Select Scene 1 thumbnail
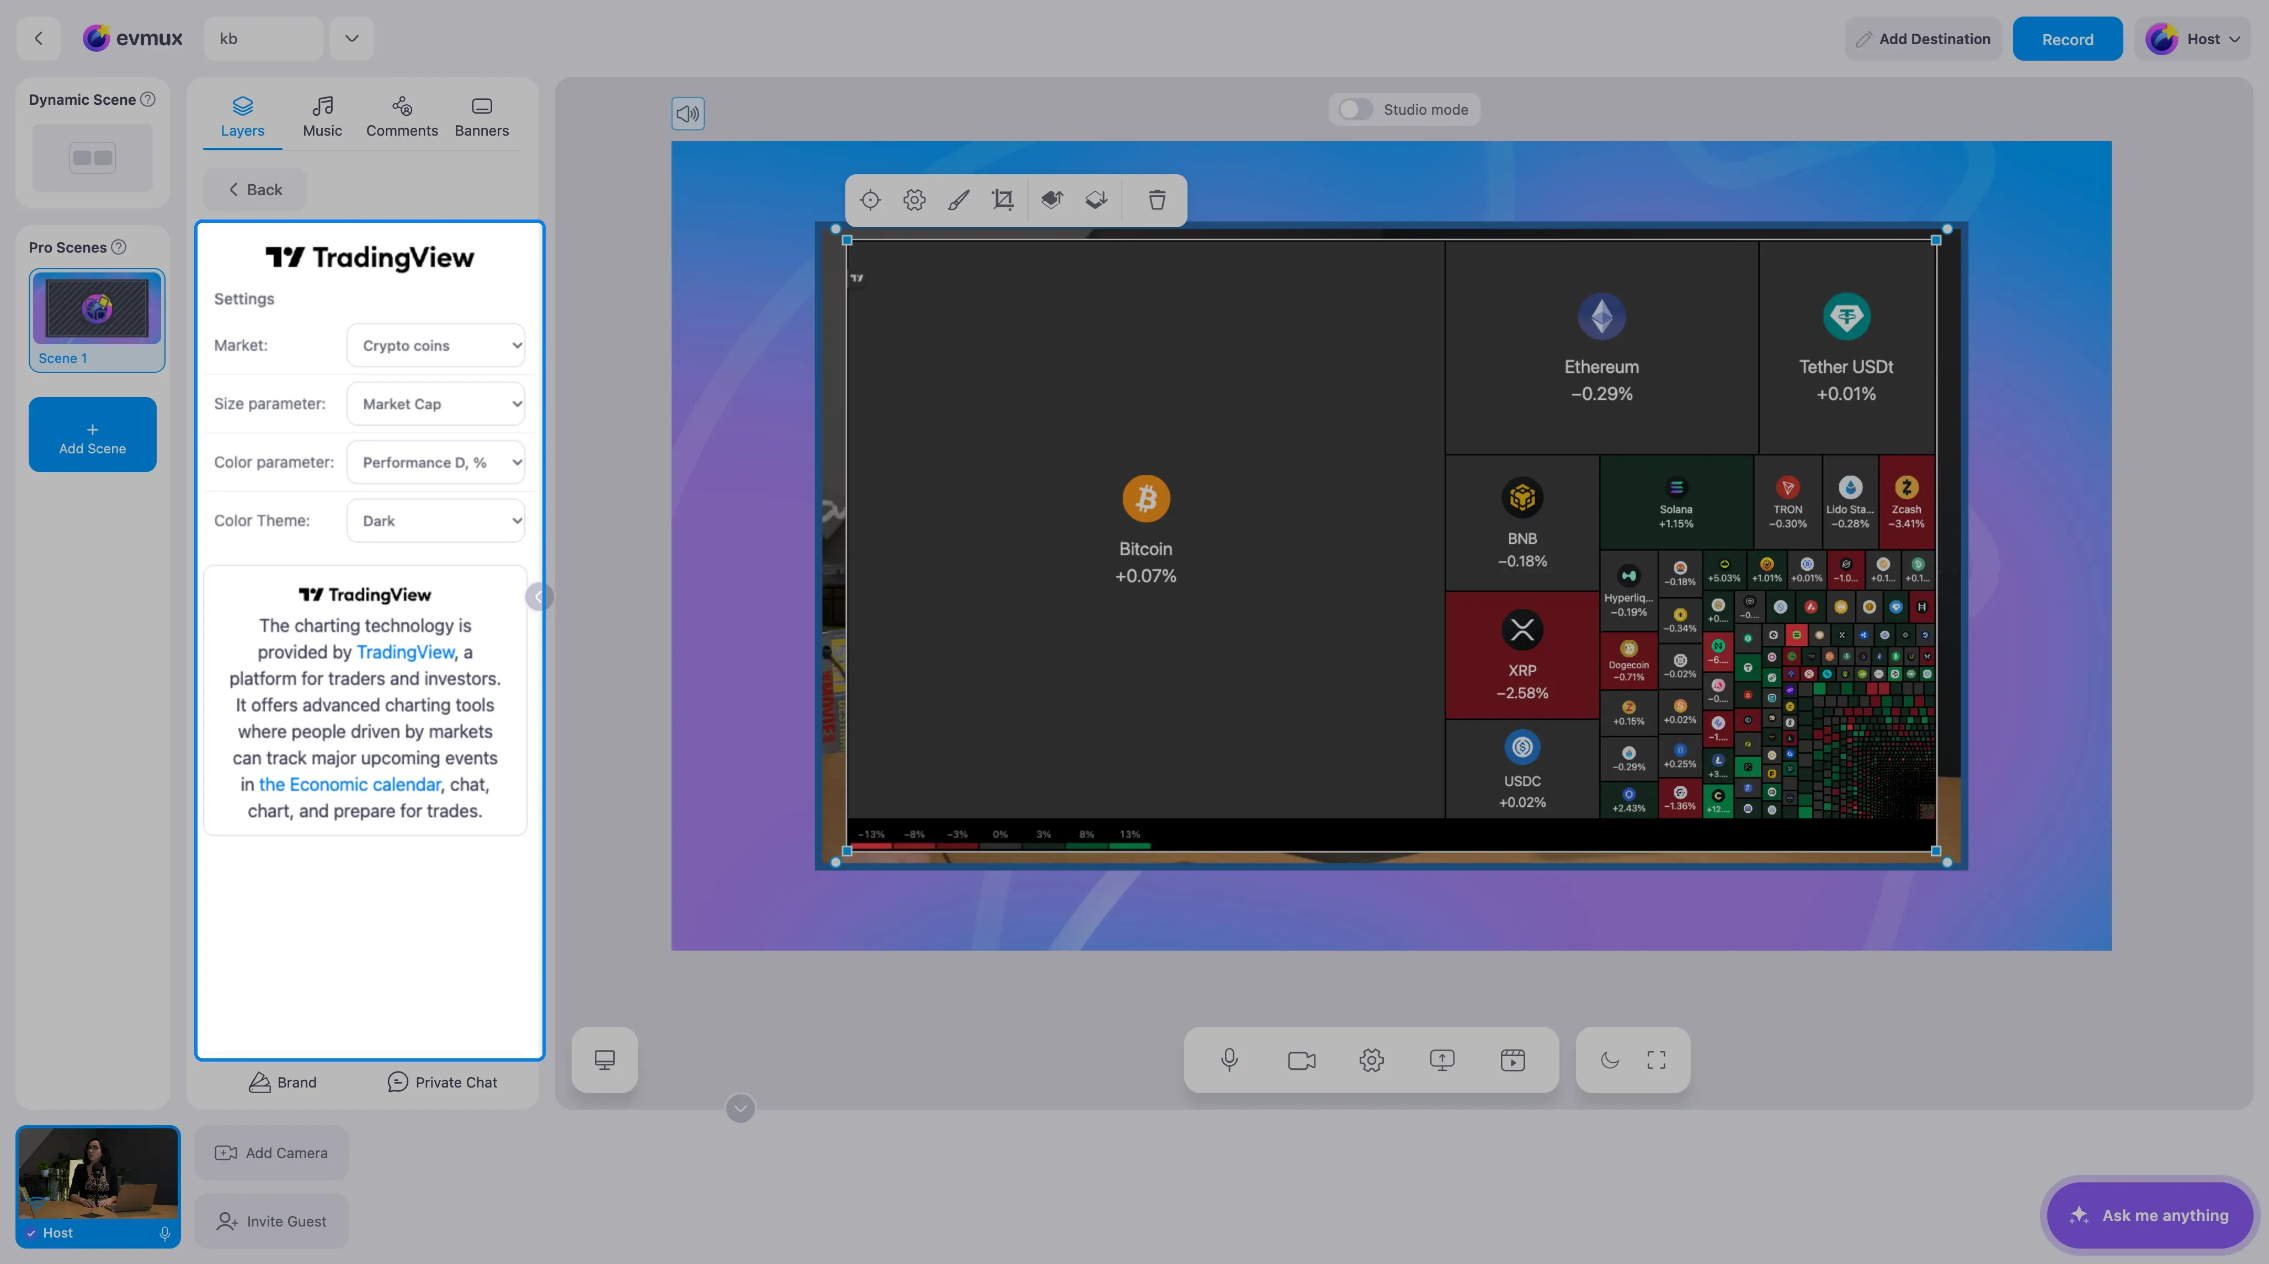Image resolution: width=2269 pixels, height=1264 pixels. click(x=97, y=320)
